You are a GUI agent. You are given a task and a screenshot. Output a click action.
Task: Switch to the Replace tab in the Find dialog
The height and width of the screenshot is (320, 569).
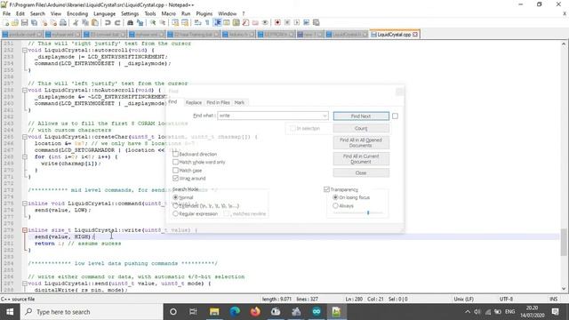click(x=194, y=103)
